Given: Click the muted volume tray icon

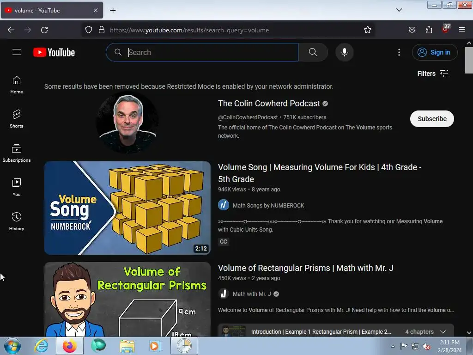Looking at the screenshot, I should click(x=426, y=347).
